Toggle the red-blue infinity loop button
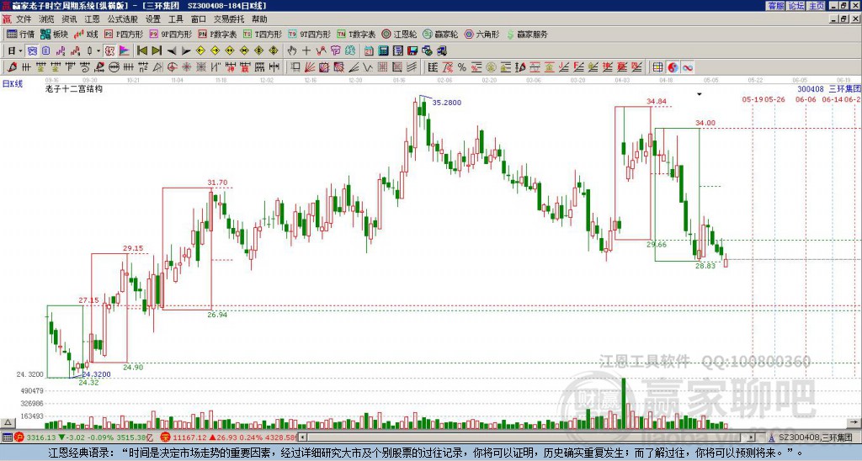862x461 pixels. coord(688,67)
